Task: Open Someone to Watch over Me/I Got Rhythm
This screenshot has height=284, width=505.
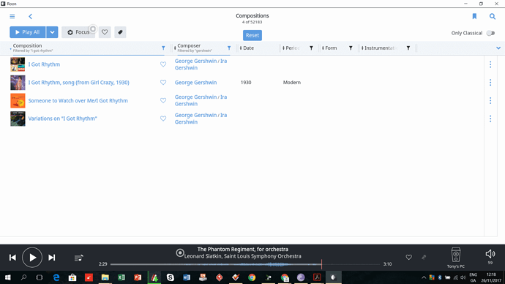Action: coord(78,100)
